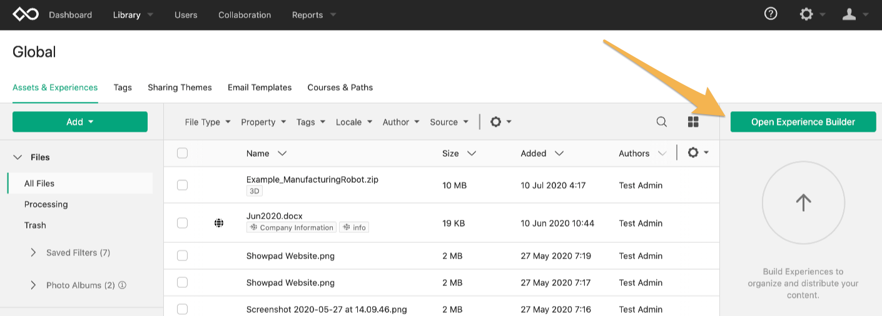
Task: Click the 10 MB size cell
Action: 454,185
